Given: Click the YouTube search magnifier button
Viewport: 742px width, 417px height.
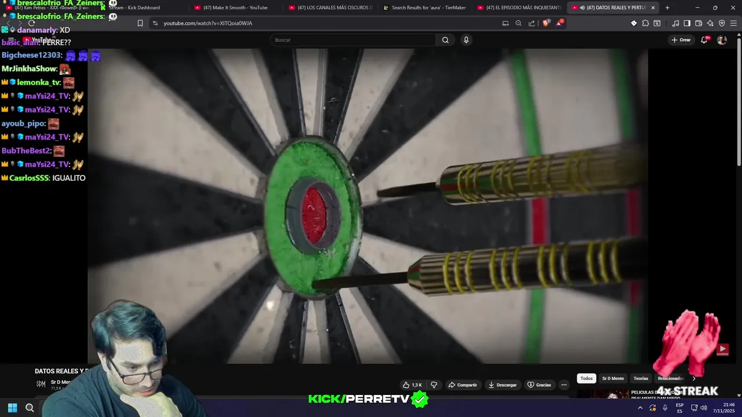Looking at the screenshot, I should [445, 40].
